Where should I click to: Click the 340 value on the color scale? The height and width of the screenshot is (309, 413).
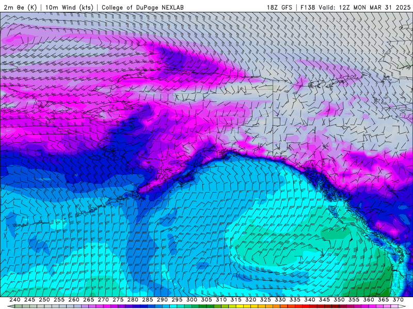click(x=310, y=300)
